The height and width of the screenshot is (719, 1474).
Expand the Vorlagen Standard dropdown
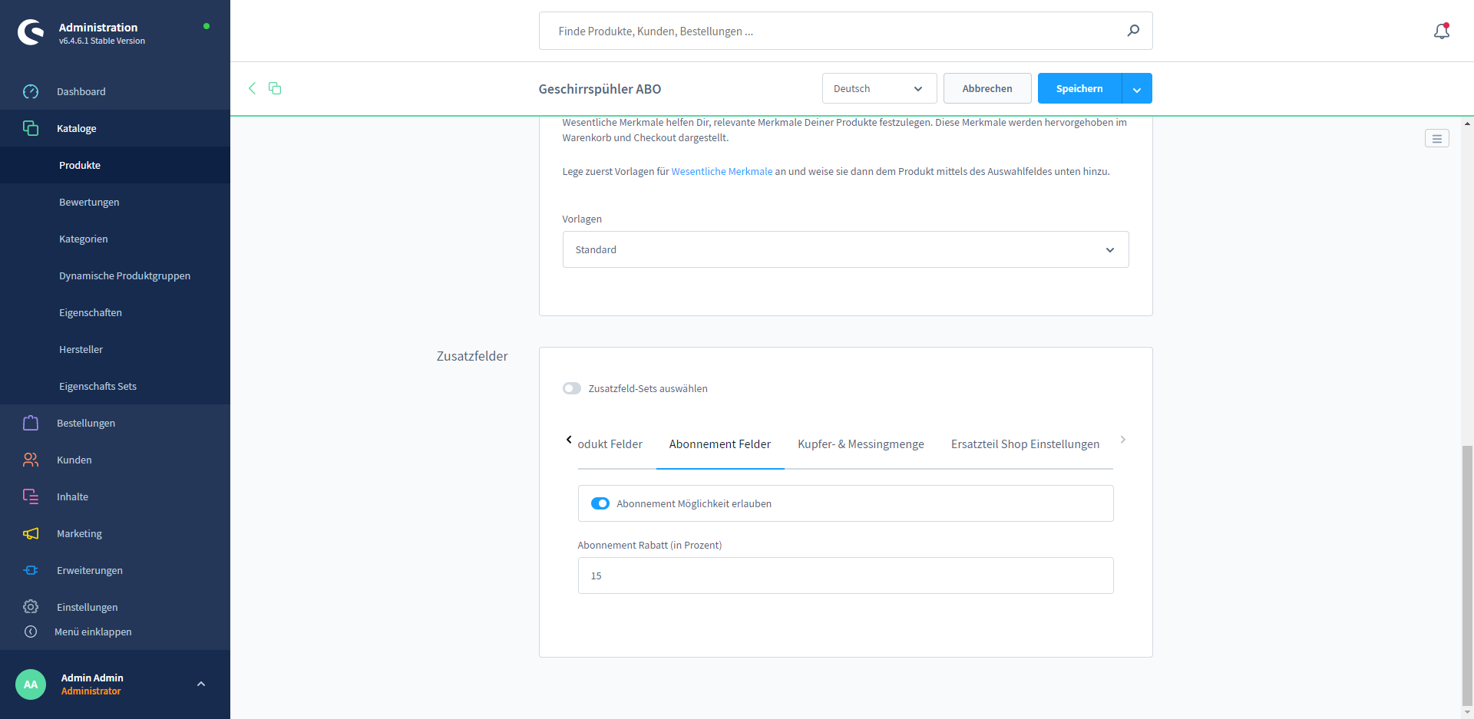coord(845,249)
